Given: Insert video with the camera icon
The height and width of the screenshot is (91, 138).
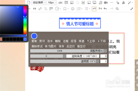Looking at the screenshot, I should [106, 3].
